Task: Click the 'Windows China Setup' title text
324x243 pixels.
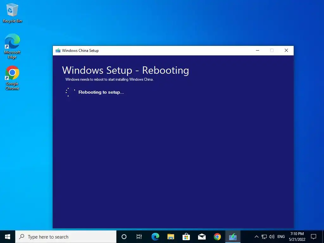Action: click(x=80, y=51)
